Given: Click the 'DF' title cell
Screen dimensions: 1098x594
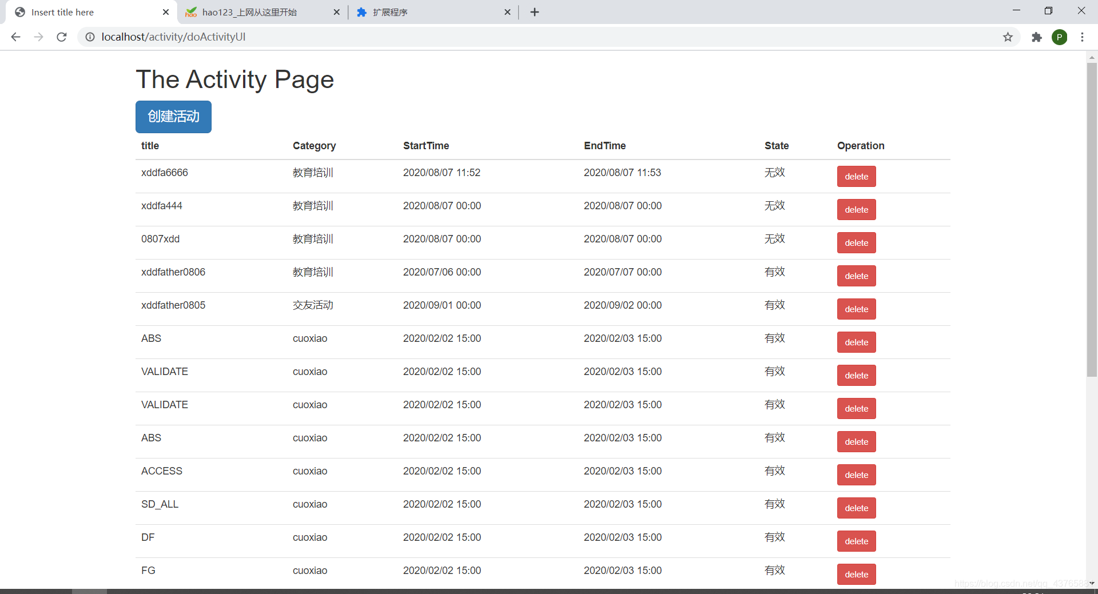Looking at the screenshot, I should point(148,537).
